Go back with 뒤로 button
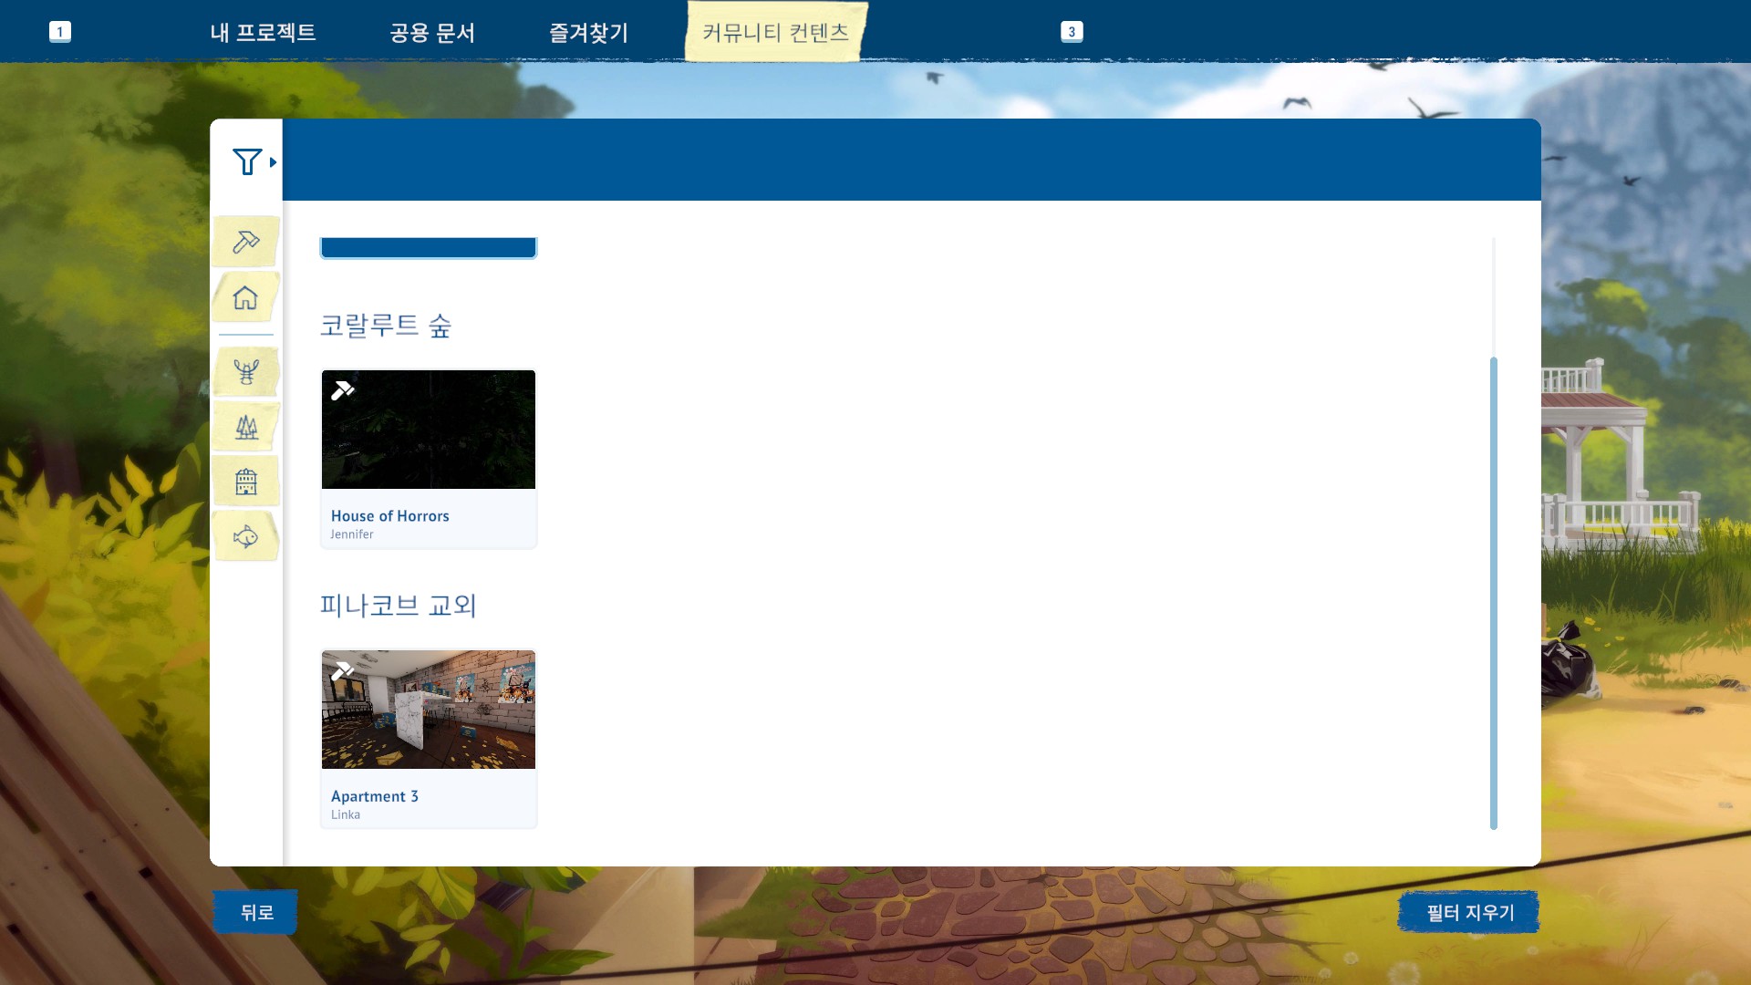The width and height of the screenshot is (1751, 985). click(256, 912)
